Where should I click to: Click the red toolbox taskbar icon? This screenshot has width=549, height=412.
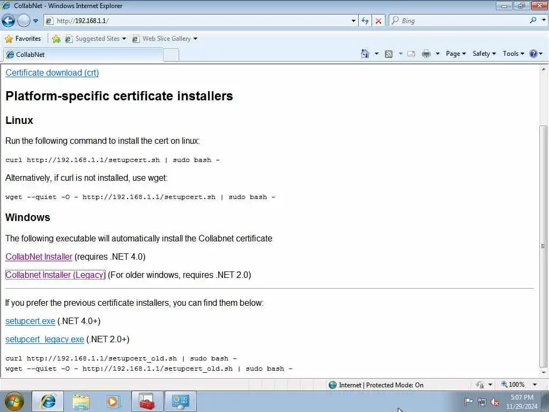tap(147, 401)
